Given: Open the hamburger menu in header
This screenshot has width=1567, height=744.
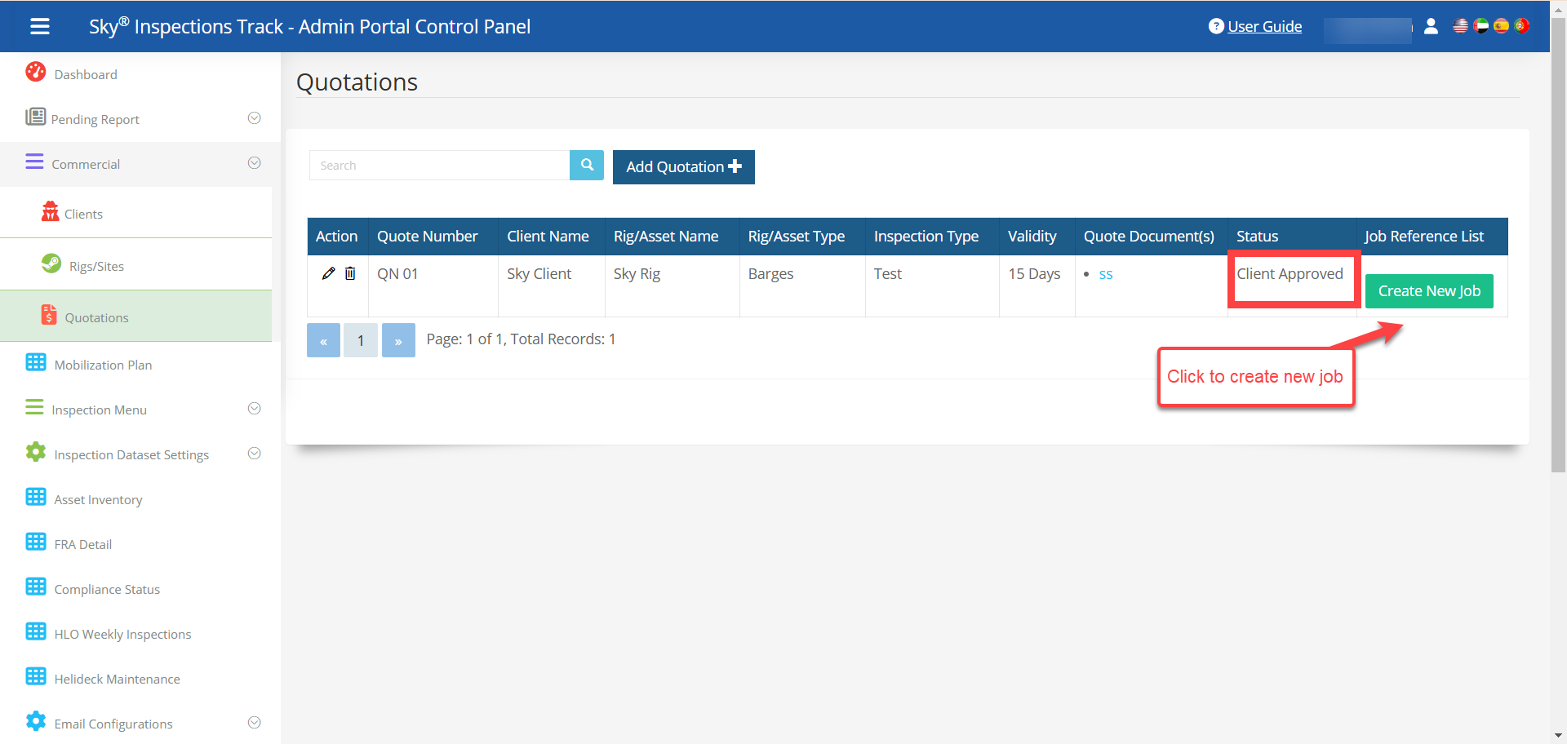Looking at the screenshot, I should pos(40,26).
